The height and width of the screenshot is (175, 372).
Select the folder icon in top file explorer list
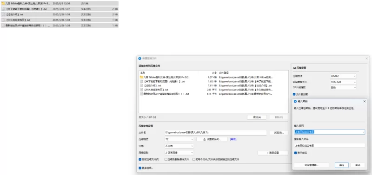pyautogui.click(x=3, y=4)
